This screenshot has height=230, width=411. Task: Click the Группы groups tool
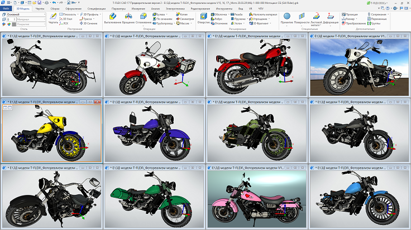tap(374, 23)
